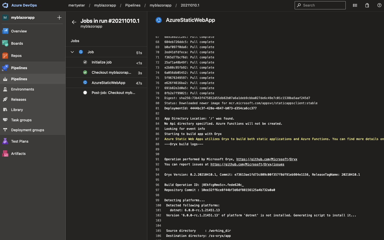Click the Pipelines rocket icon
The width and height of the screenshot is (384, 240).
(x=5, y=68)
